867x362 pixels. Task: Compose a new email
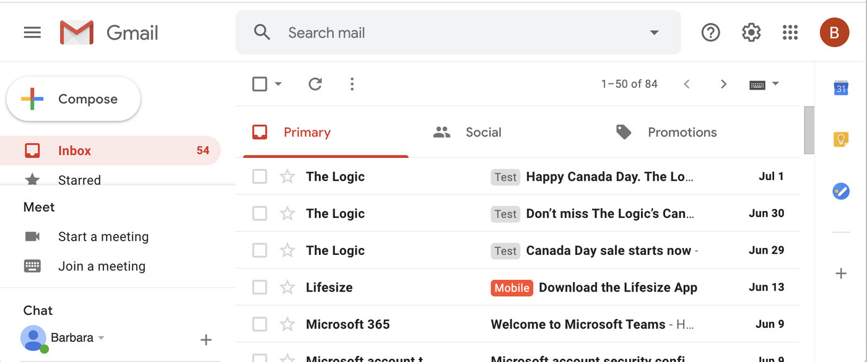click(x=74, y=99)
